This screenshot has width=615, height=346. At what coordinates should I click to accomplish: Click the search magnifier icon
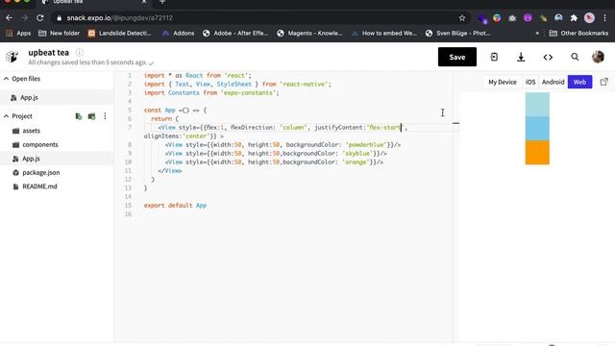[575, 57]
